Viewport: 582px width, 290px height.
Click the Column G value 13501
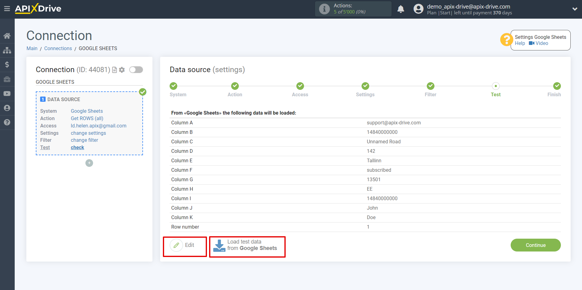click(374, 180)
